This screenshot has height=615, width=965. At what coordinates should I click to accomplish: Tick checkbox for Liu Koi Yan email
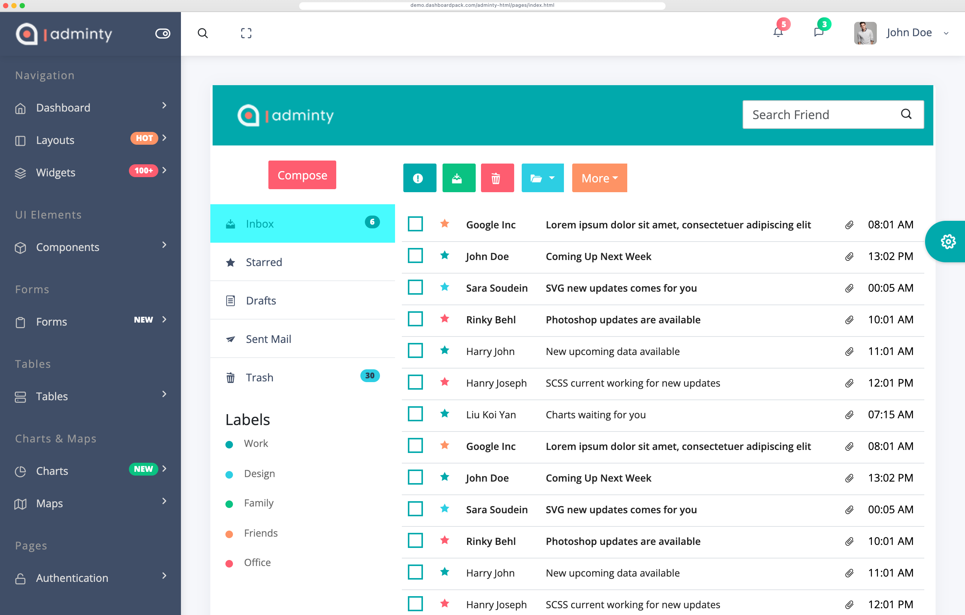[415, 414]
